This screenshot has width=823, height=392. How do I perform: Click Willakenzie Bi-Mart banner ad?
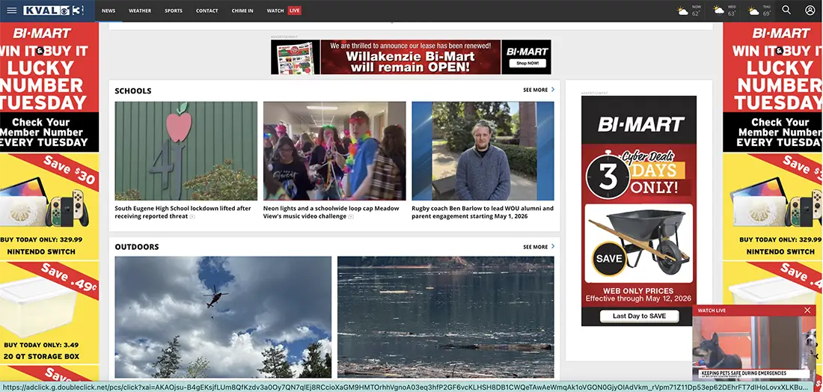click(x=411, y=57)
